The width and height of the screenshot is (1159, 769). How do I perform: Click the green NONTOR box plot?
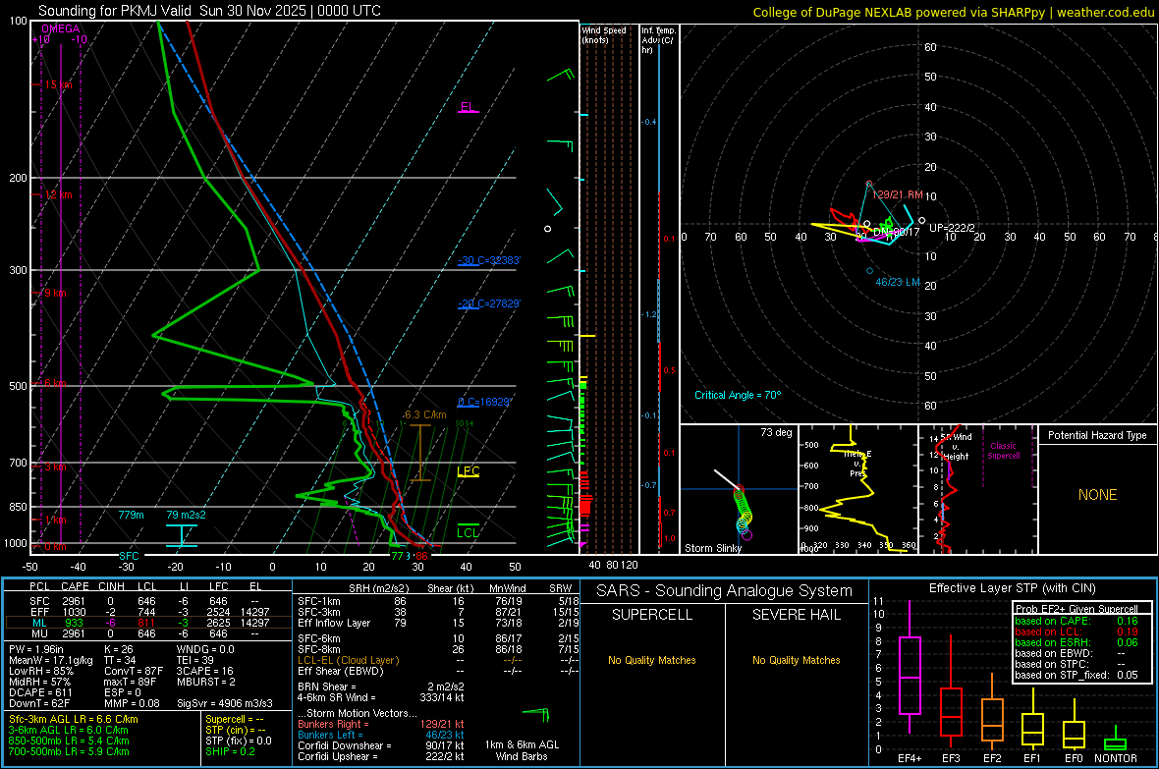pos(1116,740)
